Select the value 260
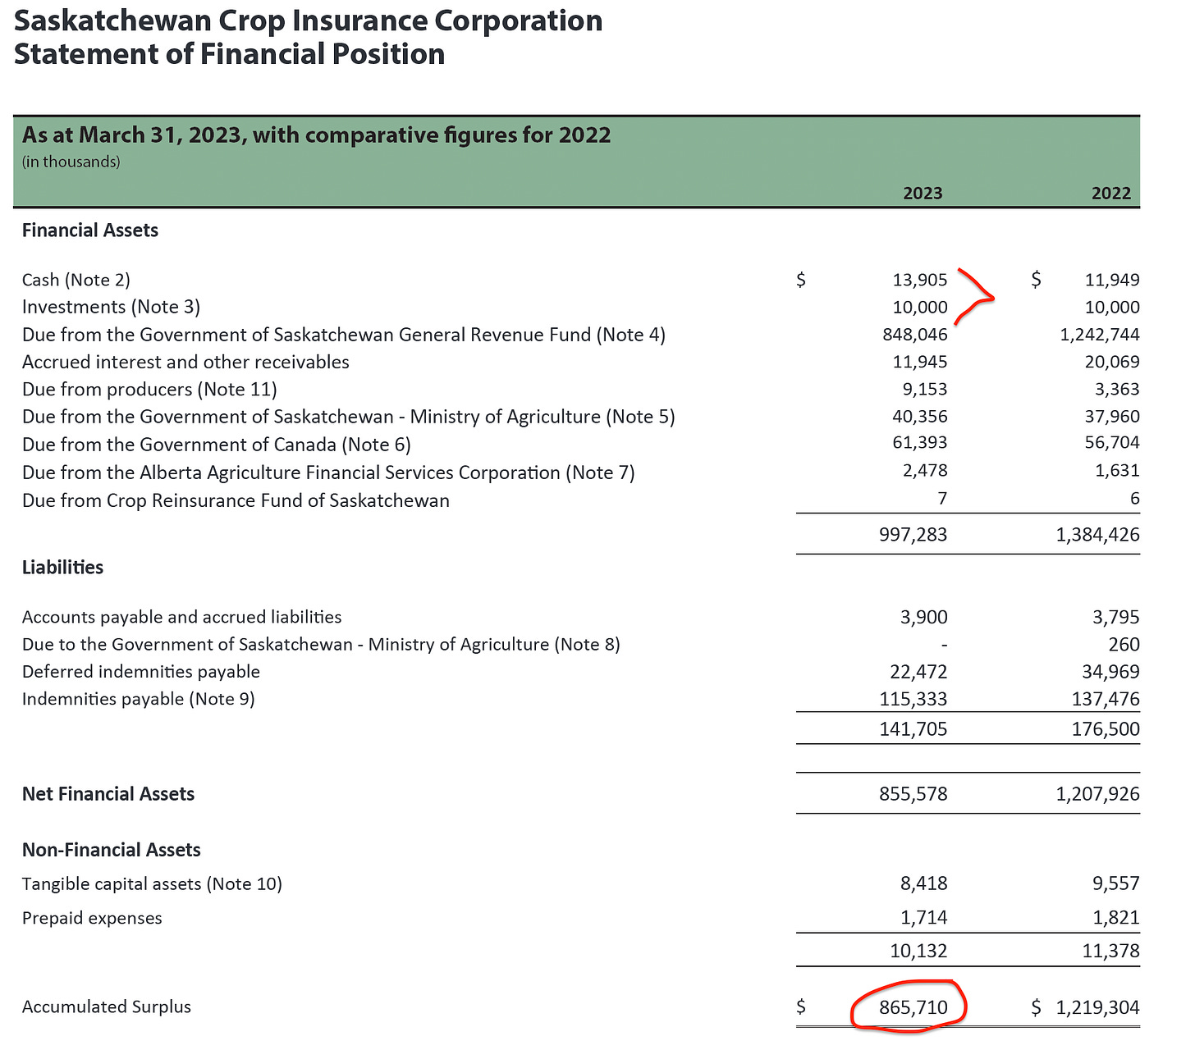This screenshot has width=1195, height=1059. click(1124, 645)
